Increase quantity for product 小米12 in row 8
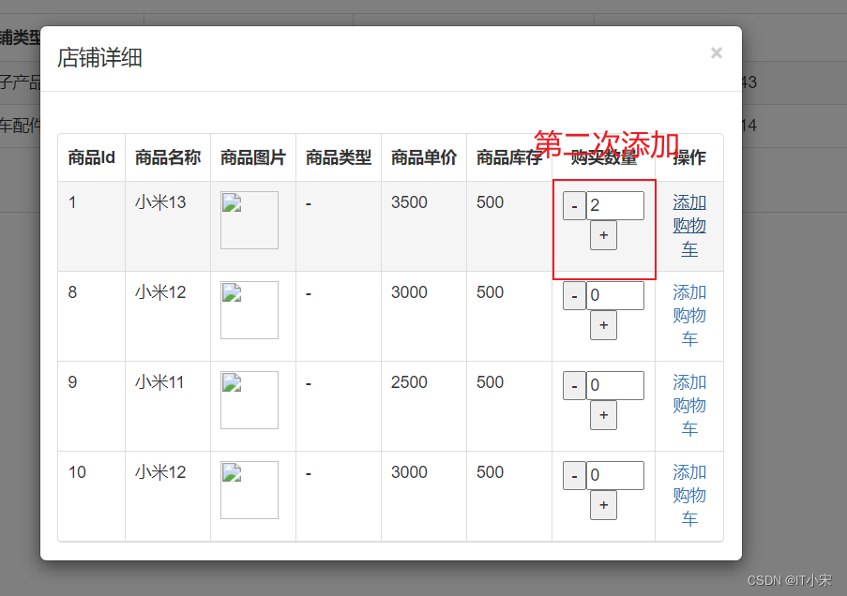 [x=603, y=325]
